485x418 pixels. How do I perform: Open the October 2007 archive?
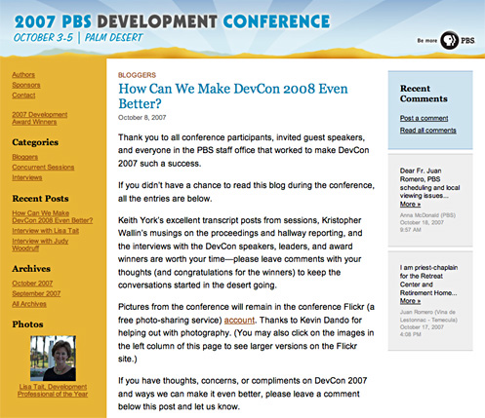tap(32, 284)
